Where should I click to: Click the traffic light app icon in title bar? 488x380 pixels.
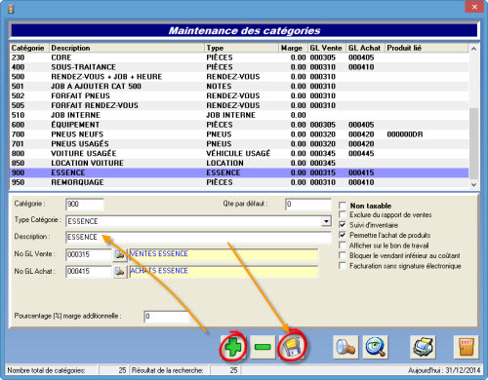[x=11, y=9]
